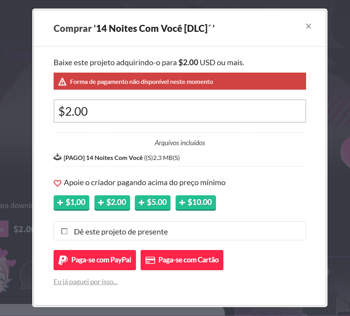Click the download icon beside the PAGO file
The image size is (350, 316).
click(57, 157)
